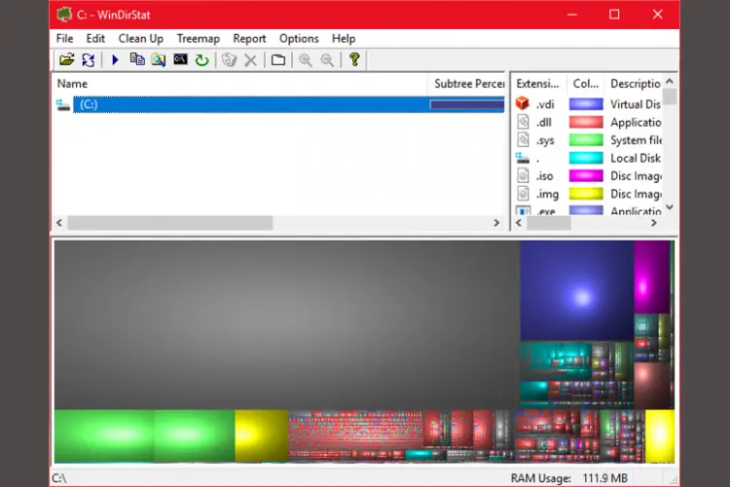Click the .dll file type icon
The height and width of the screenshot is (487, 730).
click(x=523, y=122)
